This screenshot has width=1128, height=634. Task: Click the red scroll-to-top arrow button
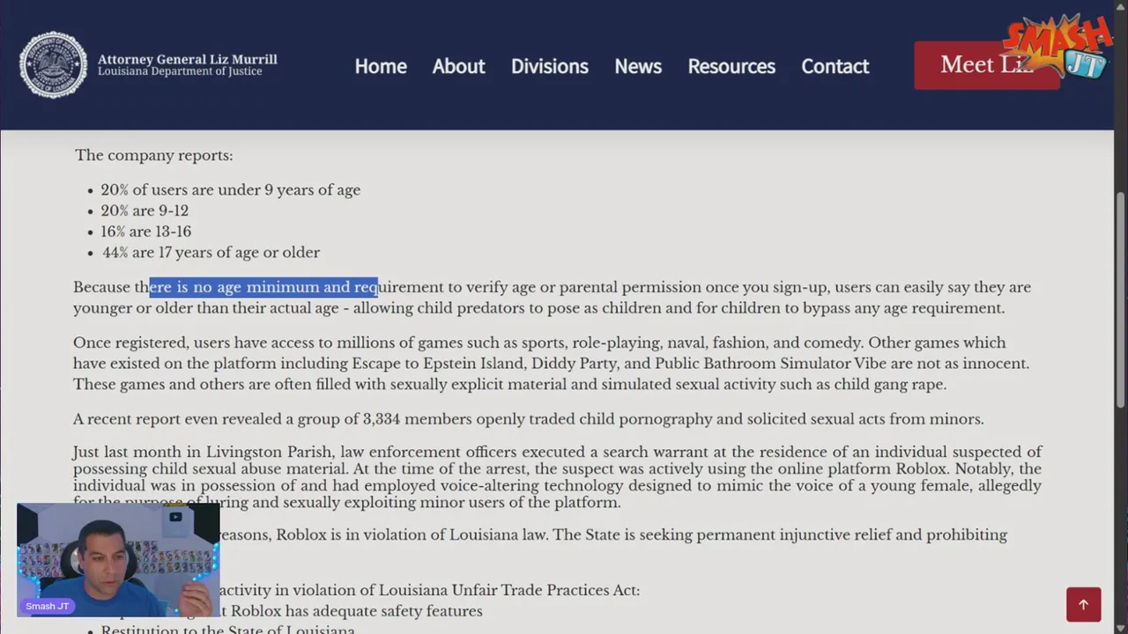tap(1083, 604)
